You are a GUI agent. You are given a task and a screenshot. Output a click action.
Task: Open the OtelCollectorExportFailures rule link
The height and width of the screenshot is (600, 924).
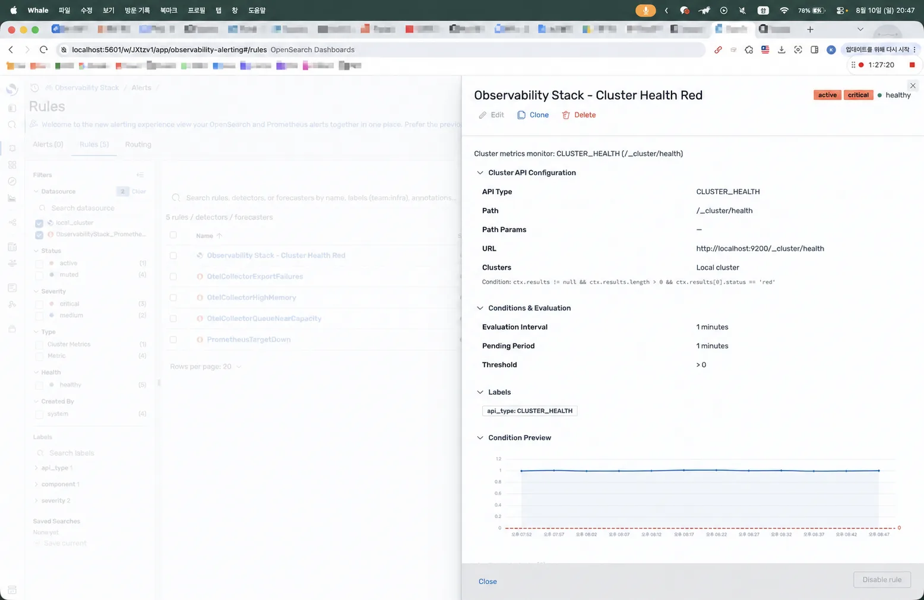pos(255,277)
